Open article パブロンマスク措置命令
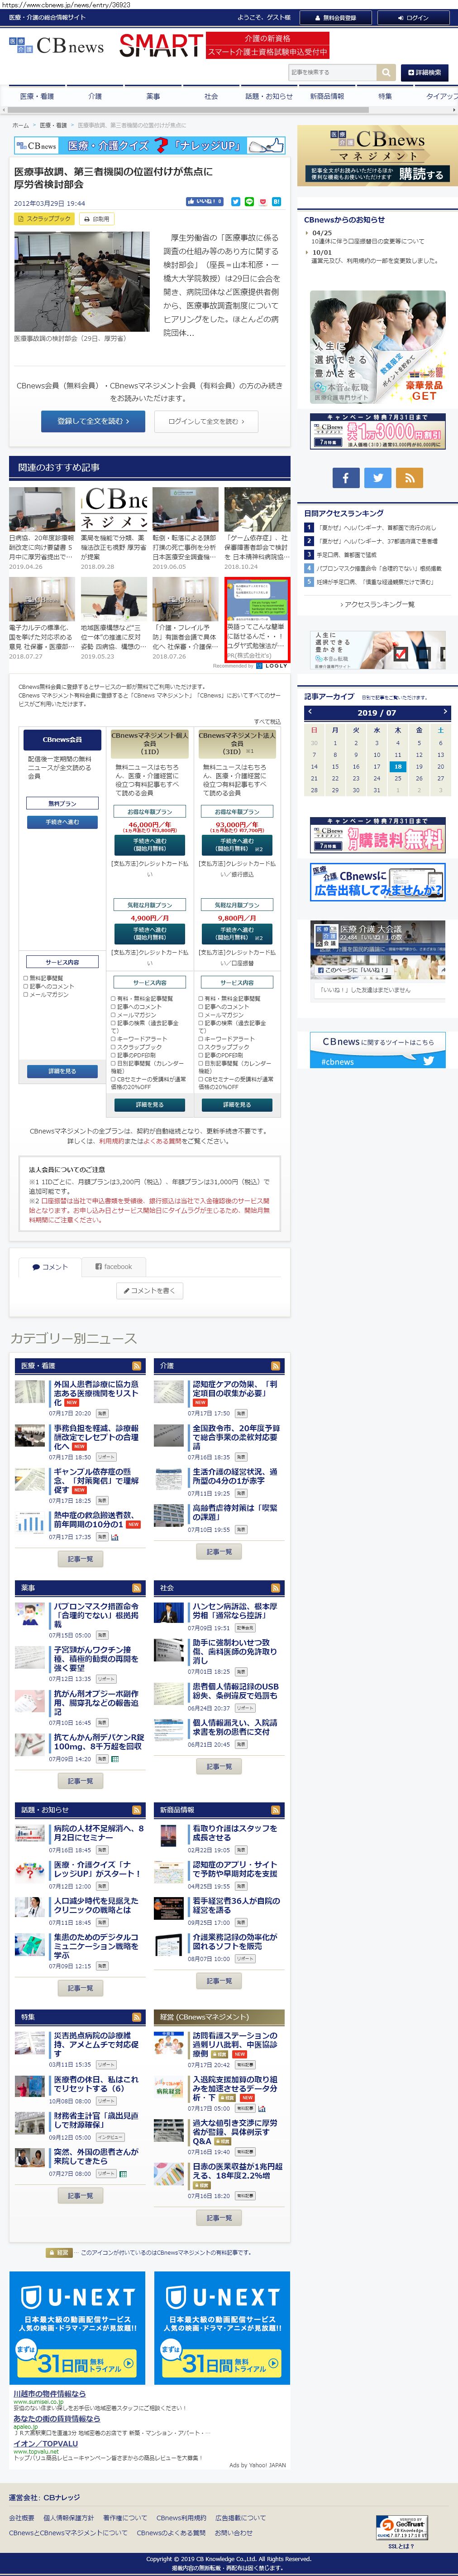This screenshot has width=458, height=2576. 96,1615
